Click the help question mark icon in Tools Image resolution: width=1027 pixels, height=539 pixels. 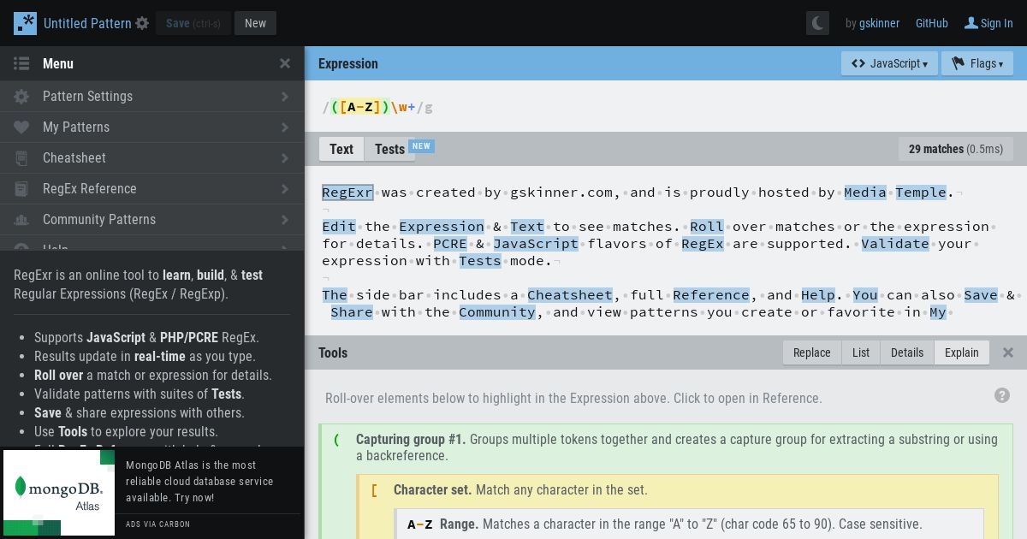point(1002,395)
